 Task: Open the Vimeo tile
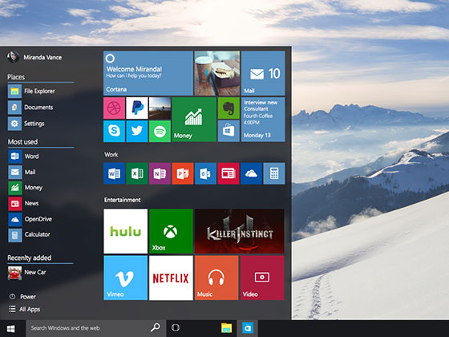125,278
